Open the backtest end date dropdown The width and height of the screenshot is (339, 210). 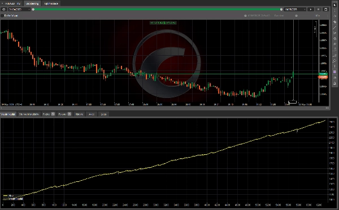coord(295,10)
